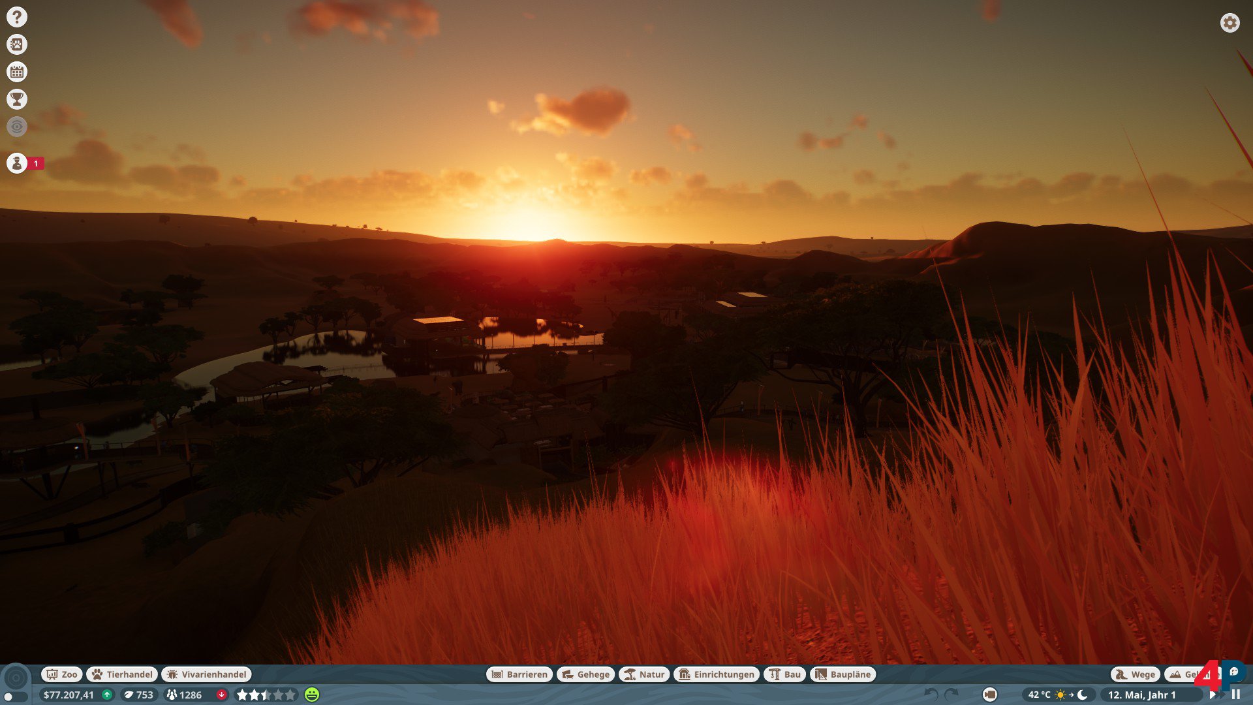Toggle the eye visibility mode icon
Screen dimensions: 1253x705
[x=17, y=127]
